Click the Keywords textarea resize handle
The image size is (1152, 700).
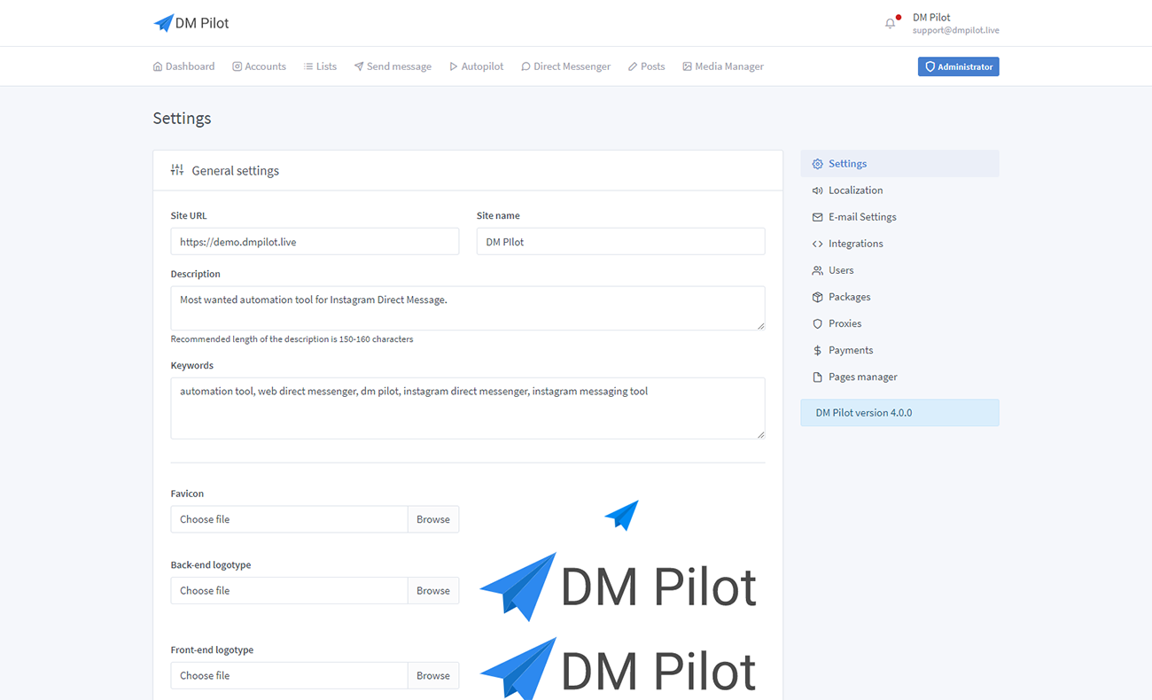coord(759,434)
